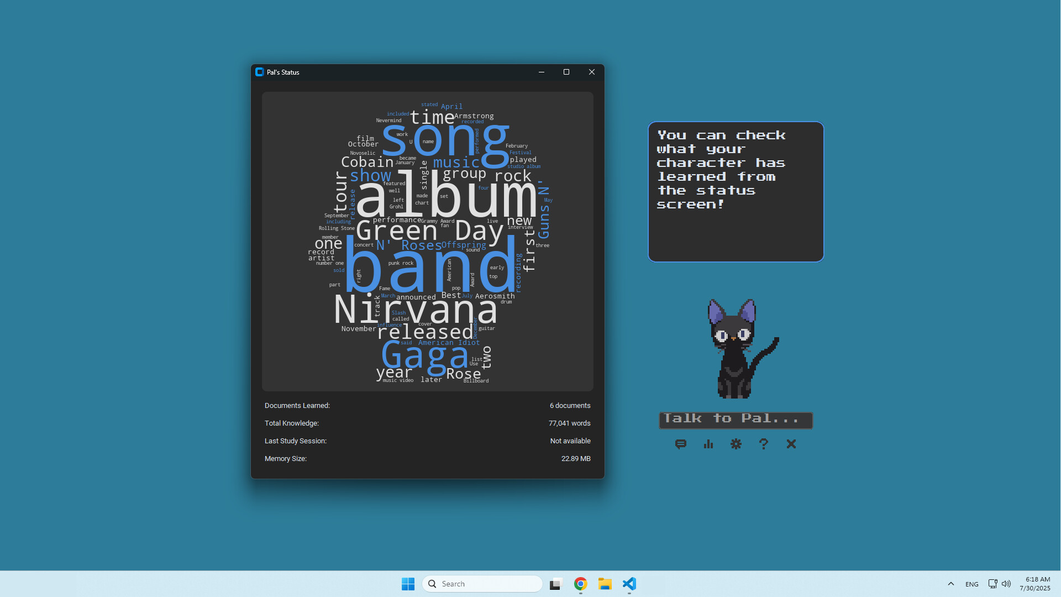The height and width of the screenshot is (597, 1061).
Task: Click the network icon in the system tray
Action: tap(992, 584)
